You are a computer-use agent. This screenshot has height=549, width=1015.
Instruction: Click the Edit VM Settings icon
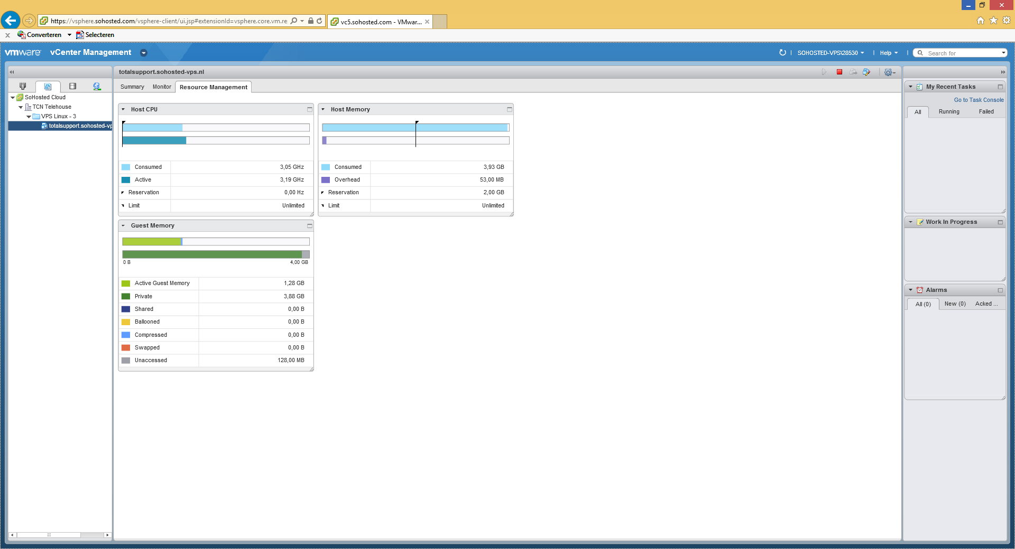click(x=867, y=72)
